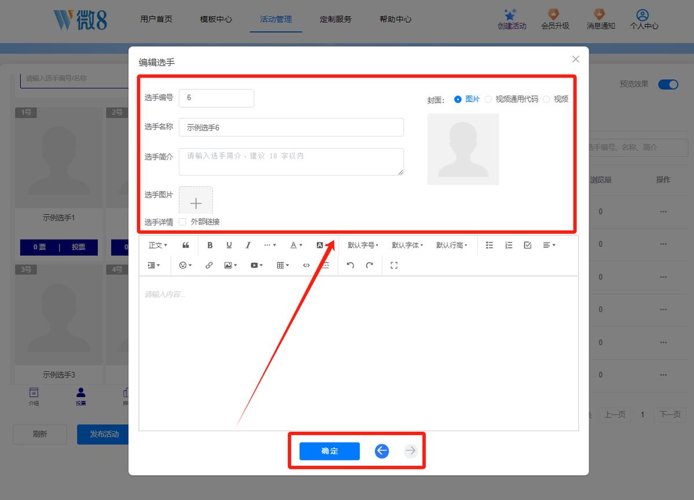Go to the previous contestant with the blue arrow
The width and height of the screenshot is (694, 500).
pos(382,451)
